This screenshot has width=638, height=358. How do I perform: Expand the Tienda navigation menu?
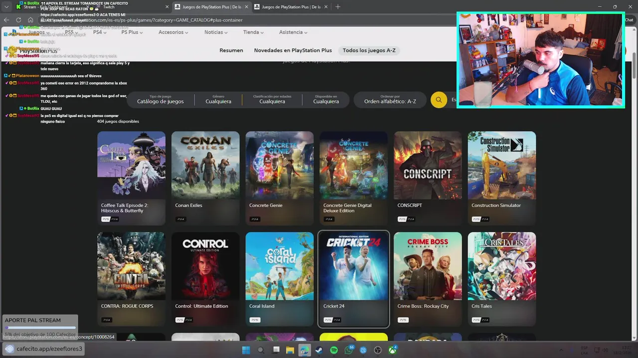pos(254,32)
